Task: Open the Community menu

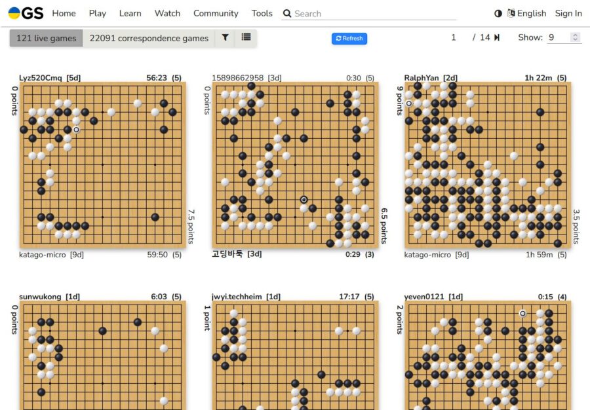Action: [216, 13]
